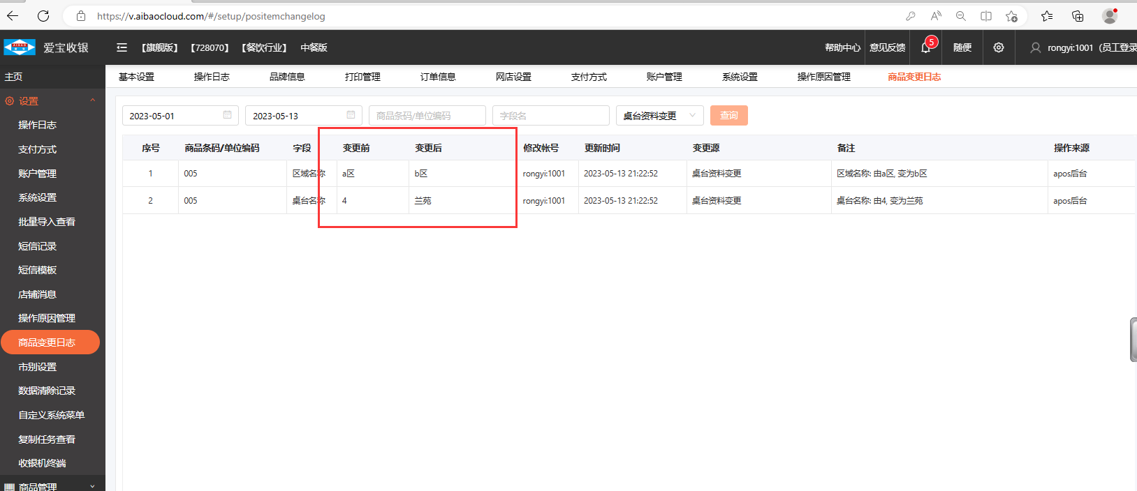Click the 字段名 input field
The height and width of the screenshot is (491, 1137).
click(x=550, y=116)
